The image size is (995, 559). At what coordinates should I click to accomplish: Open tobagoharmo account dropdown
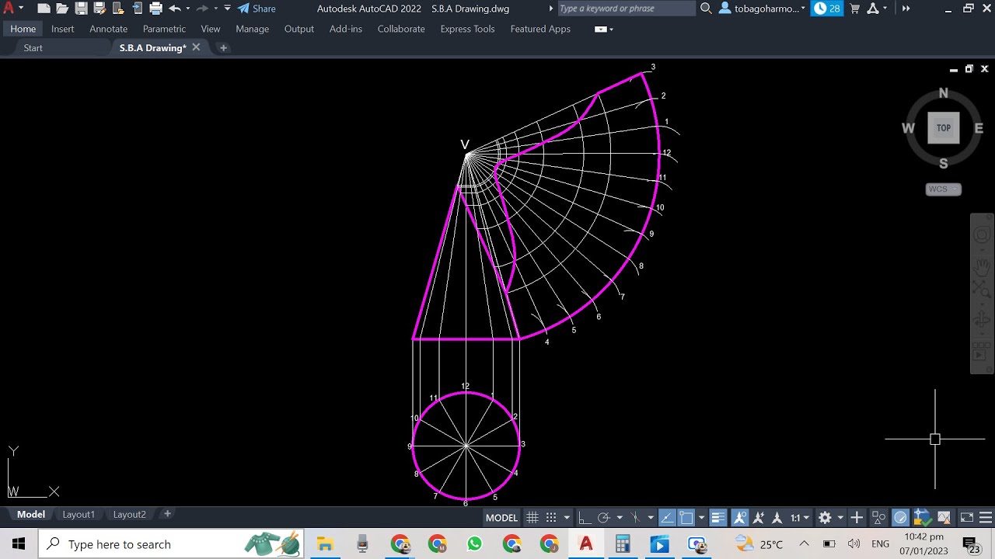[x=763, y=9]
